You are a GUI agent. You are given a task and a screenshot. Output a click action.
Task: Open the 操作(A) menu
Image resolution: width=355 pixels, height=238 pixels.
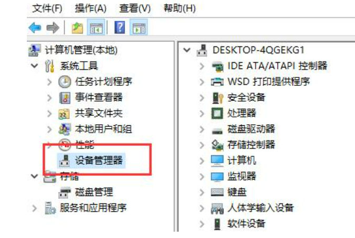click(91, 8)
